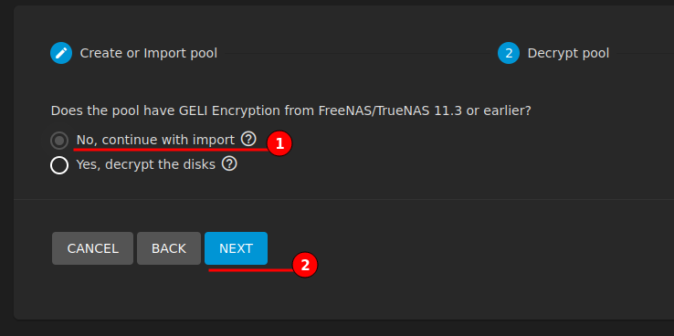674x336 pixels.
Task: Click the red annotation badge numbered 1
Action: (279, 143)
